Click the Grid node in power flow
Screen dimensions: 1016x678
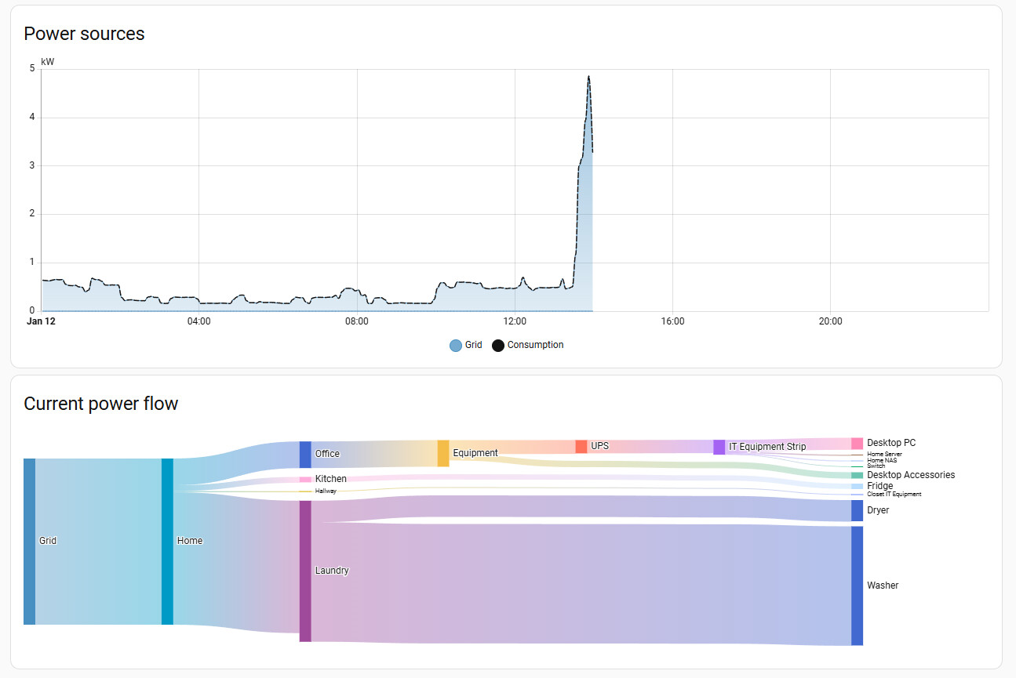(30, 541)
